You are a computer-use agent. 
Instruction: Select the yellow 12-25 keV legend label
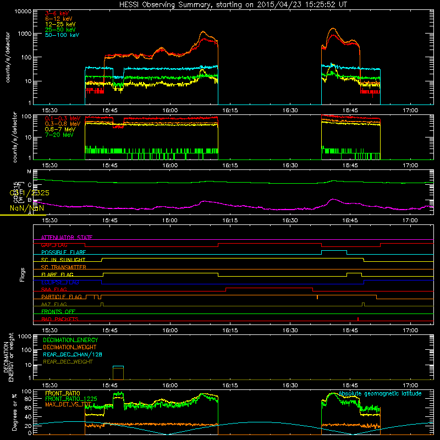(x=61, y=24)
